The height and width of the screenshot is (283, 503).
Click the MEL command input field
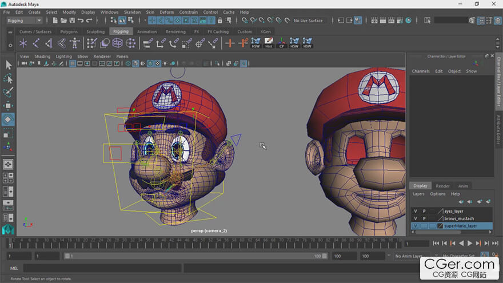point(103,268)
